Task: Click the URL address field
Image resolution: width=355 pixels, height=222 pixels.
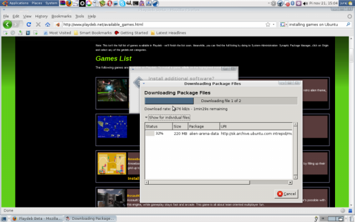Action: point(163,24)
